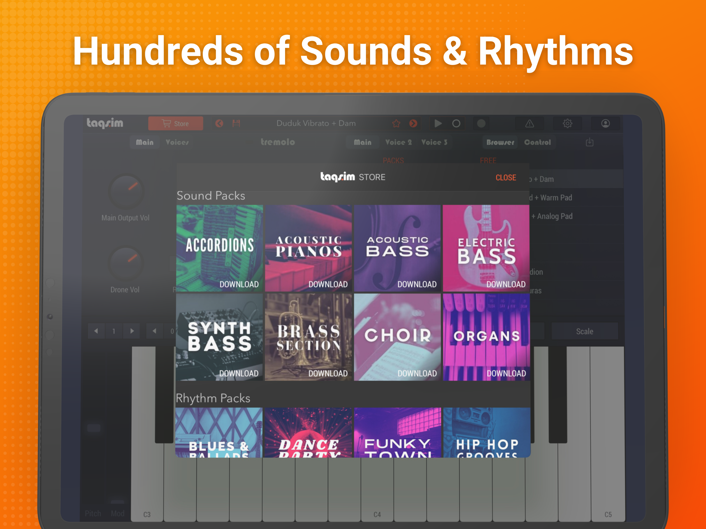Adjust the Main Output Vol knob
This screenshot has height=529, width=706.
point(126,192)
